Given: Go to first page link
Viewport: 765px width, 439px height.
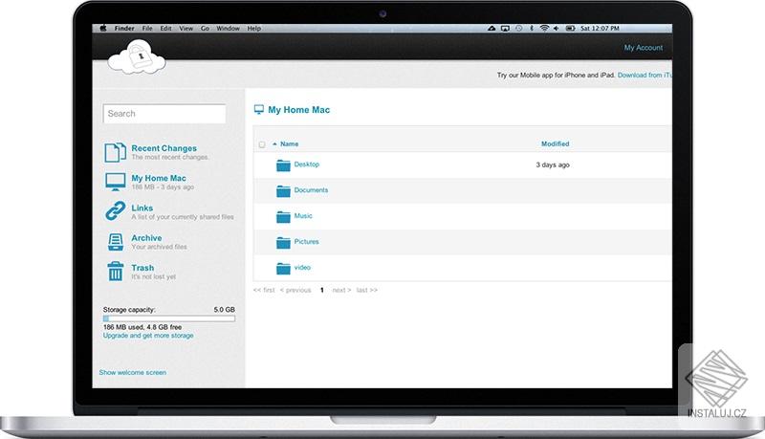Looking at the screenshot, I should click(264, 290).
